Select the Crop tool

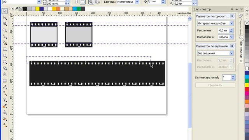[5, 24]
